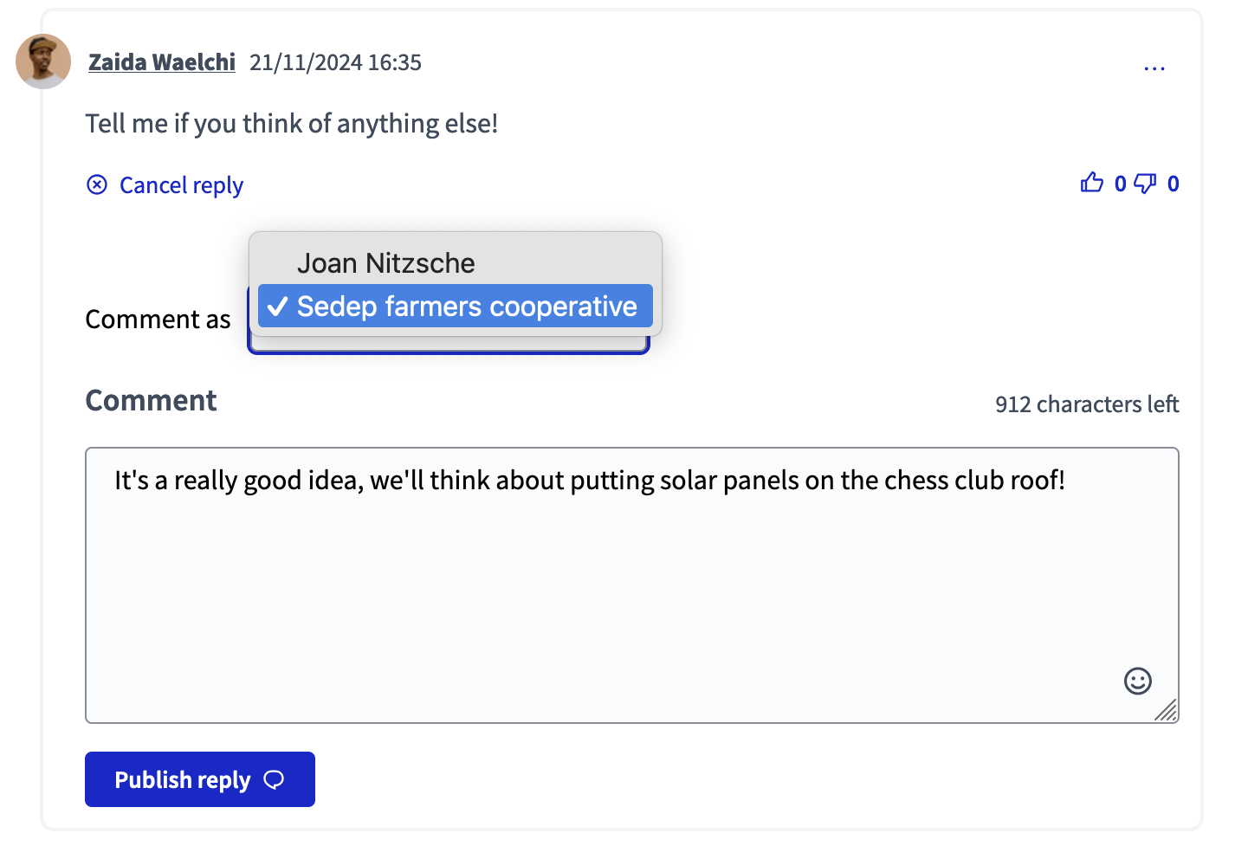Click the Publish reply button
This screenshot has height=859, width=1235.
(x=199, y=779)
